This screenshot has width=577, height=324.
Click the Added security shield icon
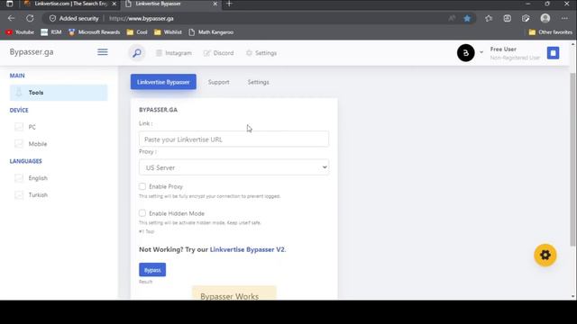(x=52, y=18)
